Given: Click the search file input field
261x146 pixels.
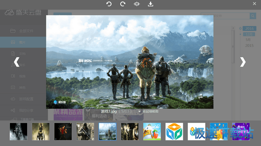Looking at the screenshot, I should click(225, 16).
